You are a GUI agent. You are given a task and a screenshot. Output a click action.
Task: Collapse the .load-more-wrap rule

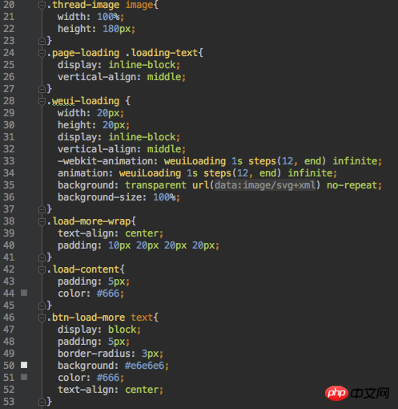42,221
